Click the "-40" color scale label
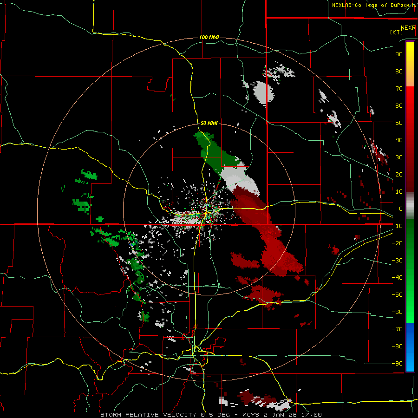The width and height of the screenshot is (418, 418). point(398,278)
